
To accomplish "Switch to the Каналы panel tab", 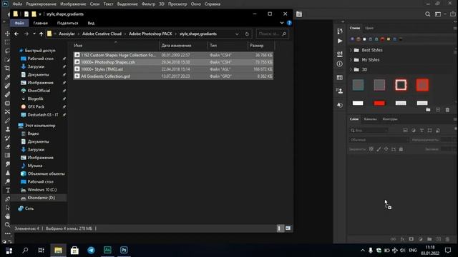I will 371,119.
